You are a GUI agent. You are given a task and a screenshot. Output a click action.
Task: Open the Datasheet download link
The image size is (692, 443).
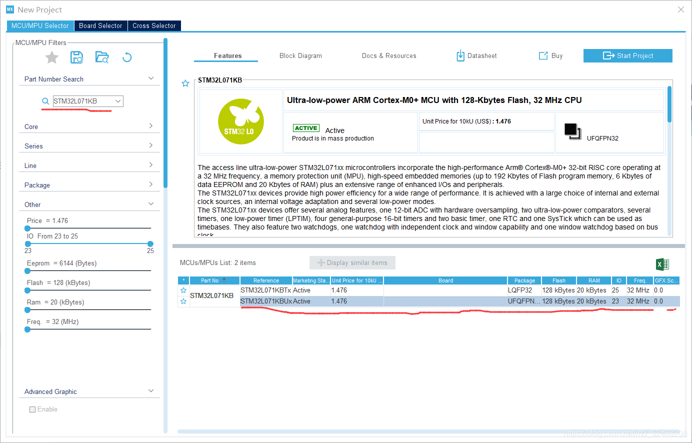[x=476, y=56]
